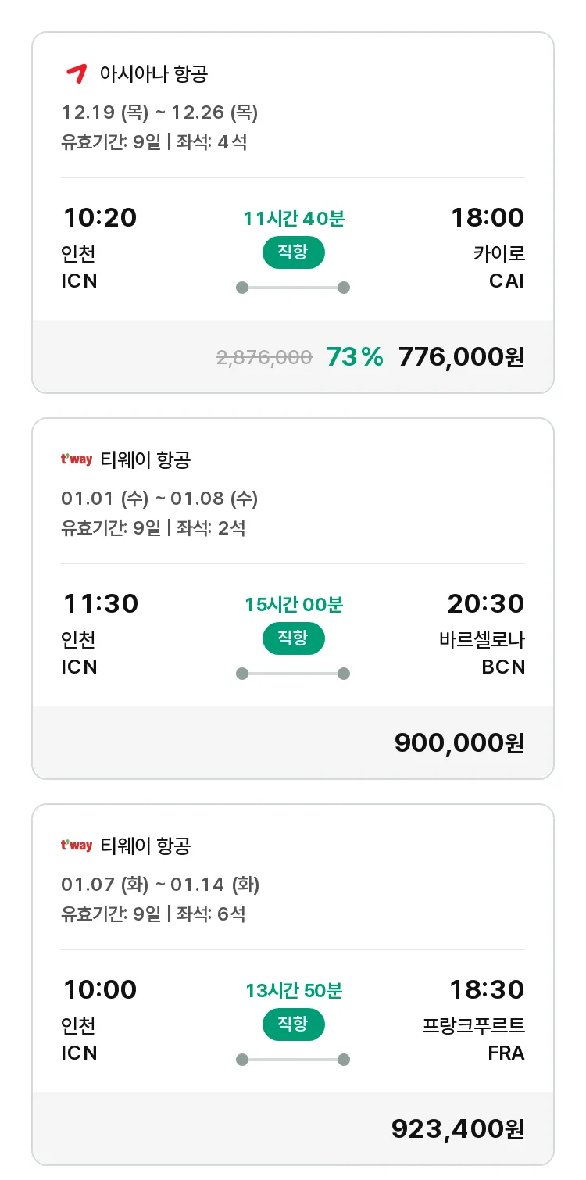The width and height of the screenshot is (586, 1180).
Task: Click t'way logo on Frankfurt flight
Action: (77, 846)
